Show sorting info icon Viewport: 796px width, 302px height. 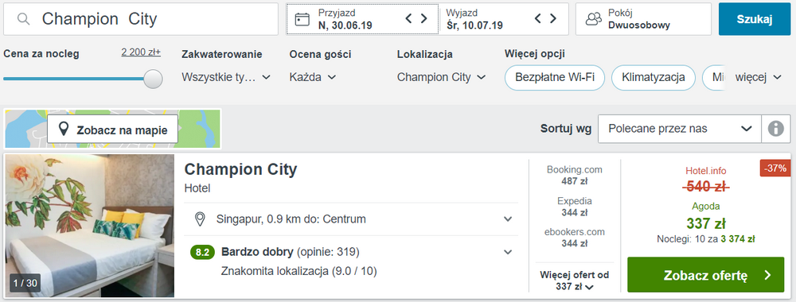point(775,129)
